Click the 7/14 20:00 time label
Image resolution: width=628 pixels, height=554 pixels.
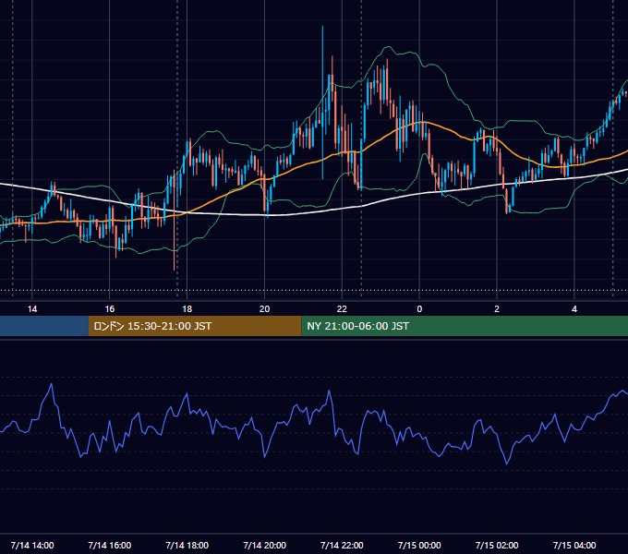[x=264, y=545]
